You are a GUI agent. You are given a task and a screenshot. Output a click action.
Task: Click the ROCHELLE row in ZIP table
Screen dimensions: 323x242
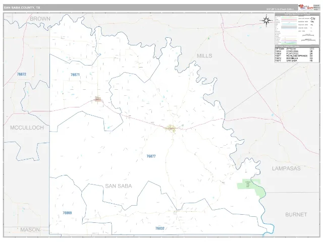pyautogui.click(x=297, y=58)
